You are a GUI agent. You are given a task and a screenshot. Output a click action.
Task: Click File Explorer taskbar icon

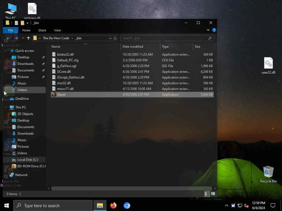(100, 206)
